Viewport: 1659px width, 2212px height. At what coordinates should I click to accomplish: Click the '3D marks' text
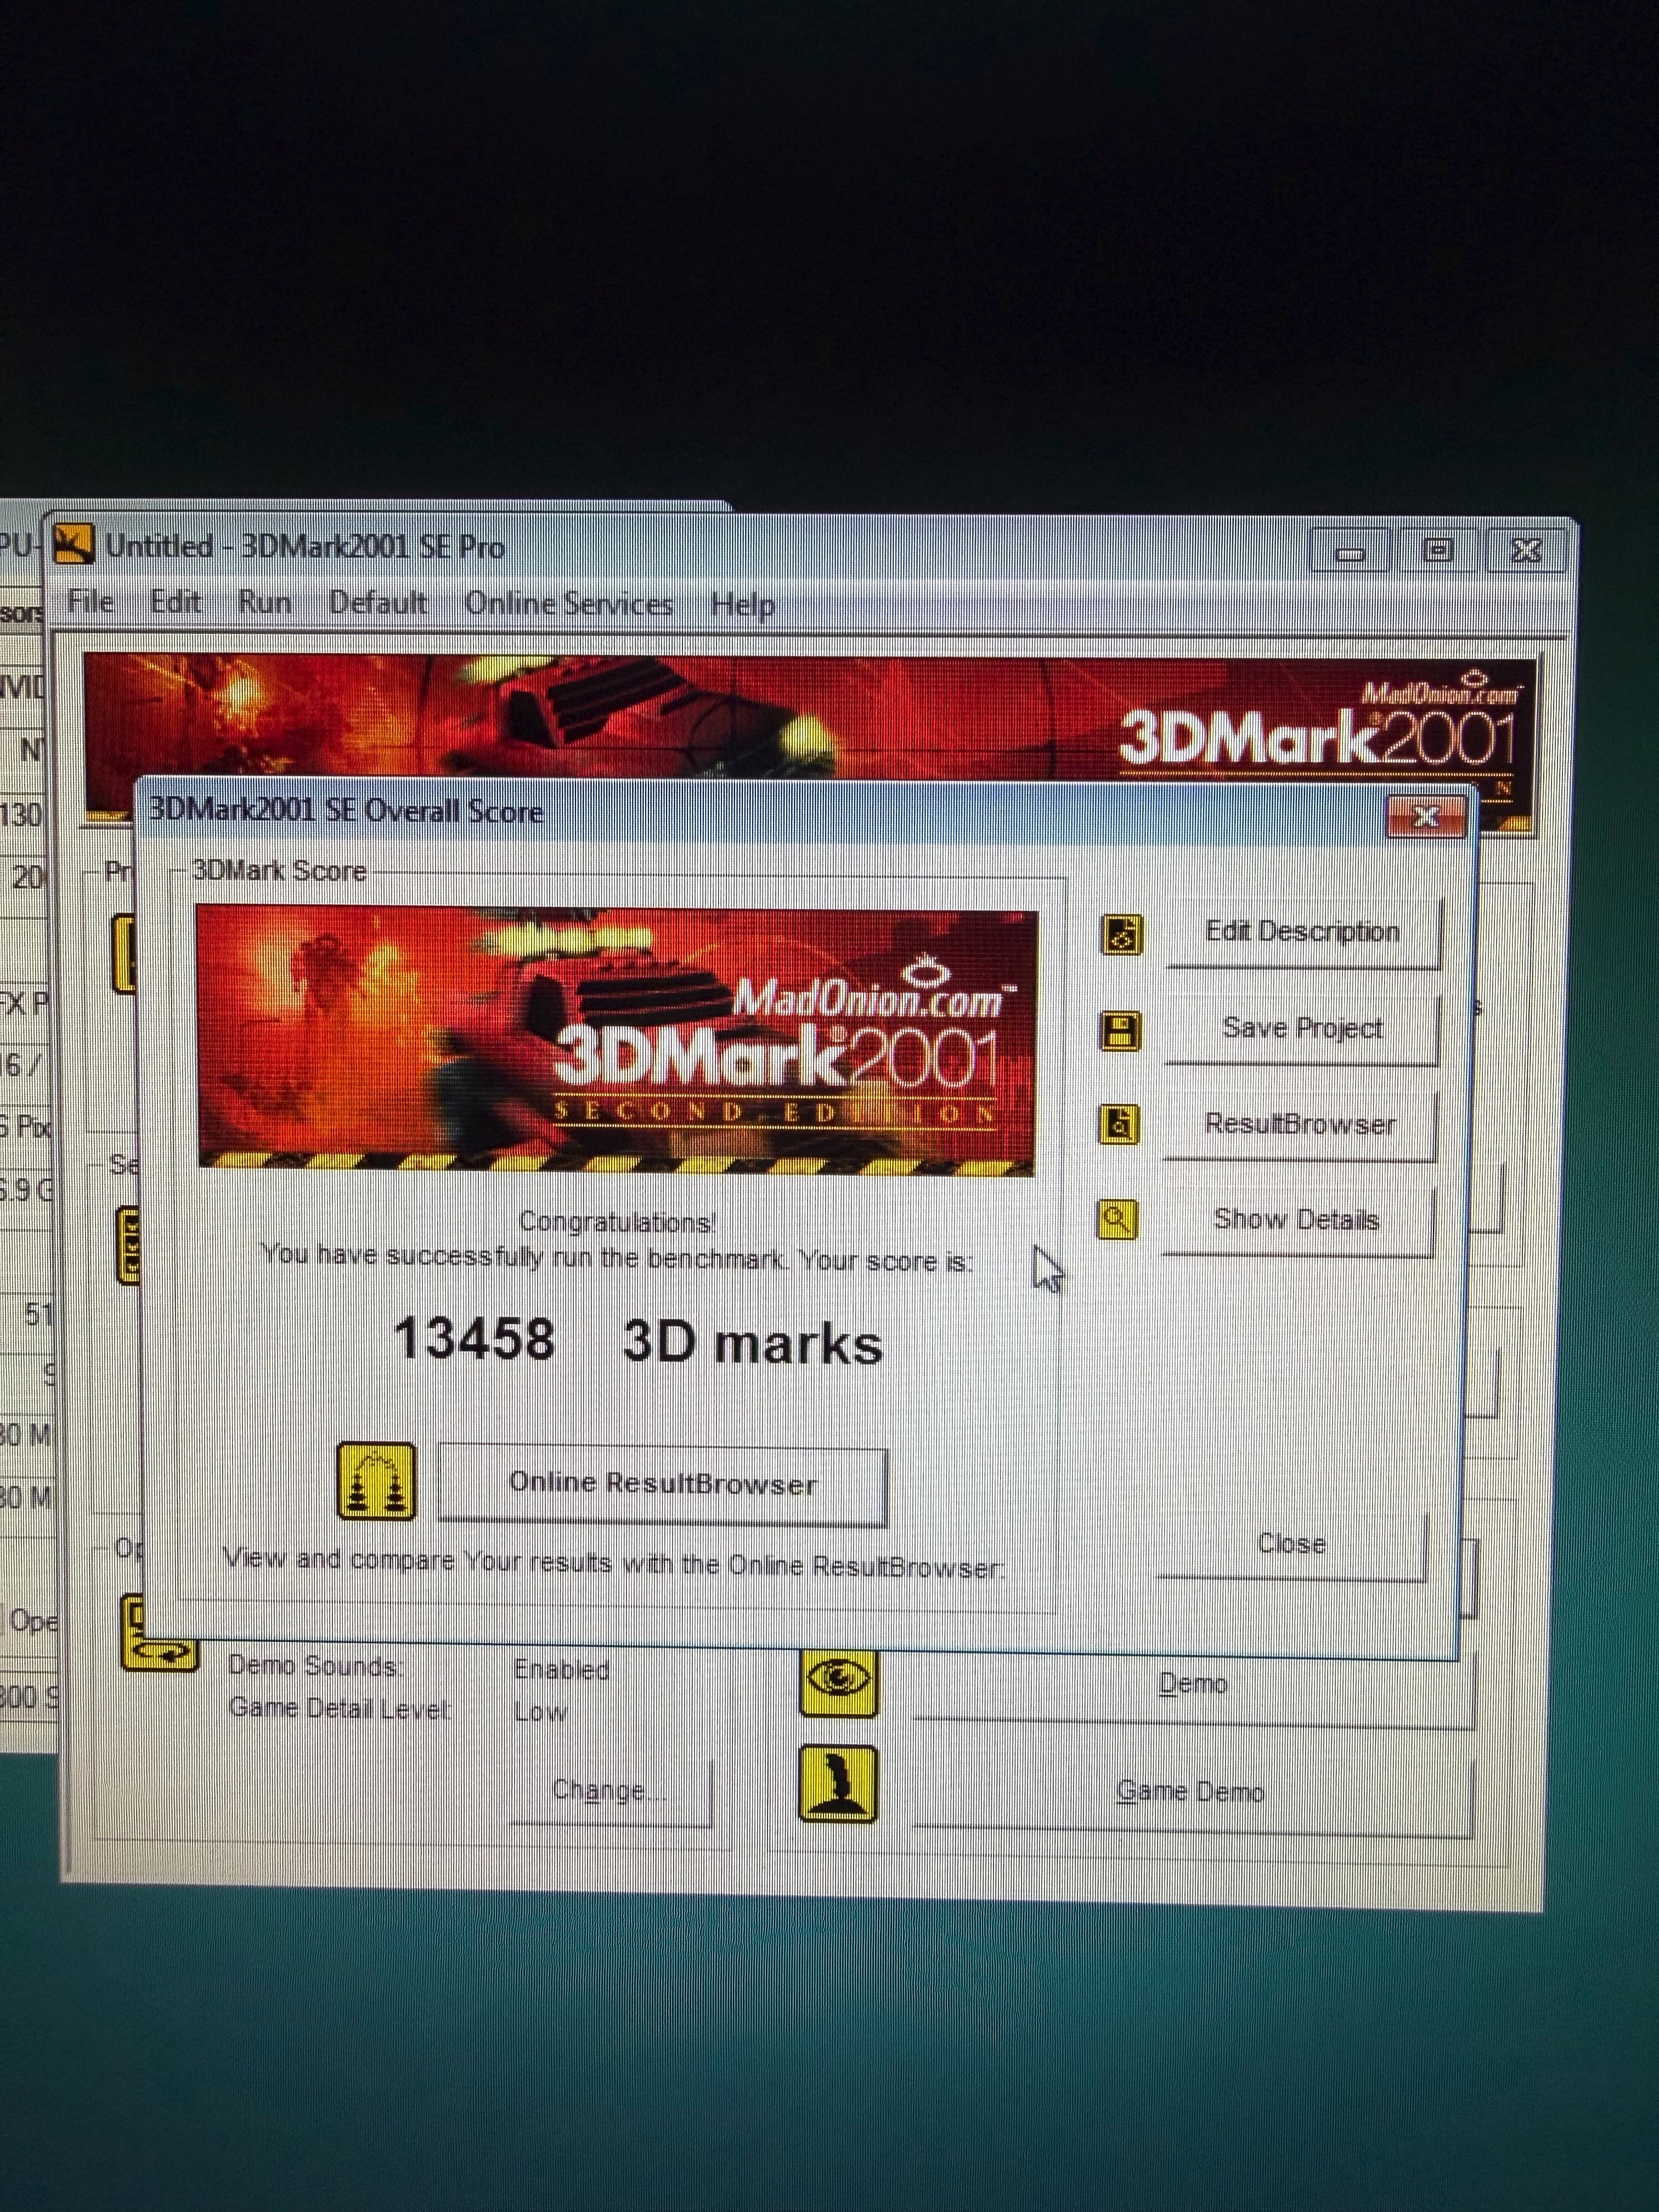pyautogui.click(x=753, y=1343)
